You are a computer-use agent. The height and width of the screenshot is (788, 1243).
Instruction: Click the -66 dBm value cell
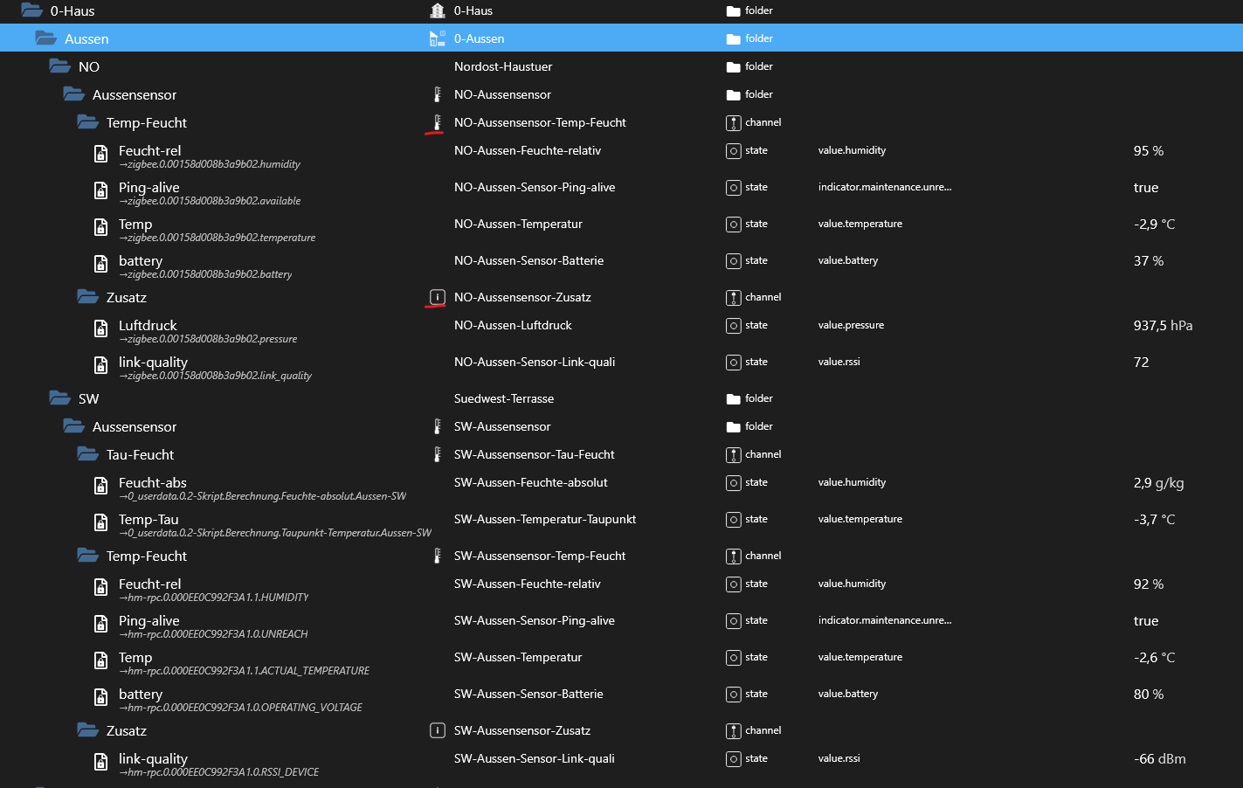(1159, 759)
